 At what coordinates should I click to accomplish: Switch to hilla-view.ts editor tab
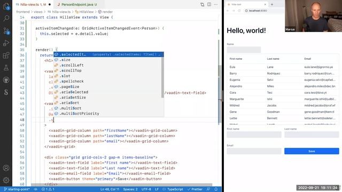pos(33,4)
